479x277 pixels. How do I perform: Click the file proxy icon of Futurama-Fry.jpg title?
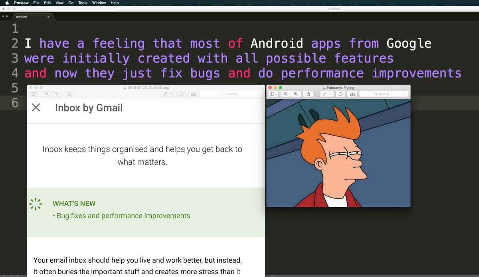tap(324, 88)
